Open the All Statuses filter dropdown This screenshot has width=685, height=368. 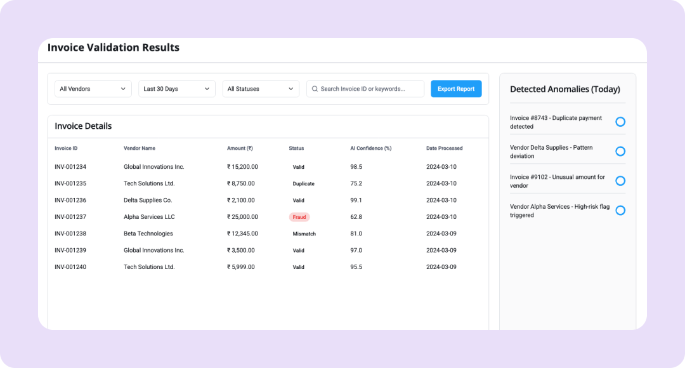260,89
